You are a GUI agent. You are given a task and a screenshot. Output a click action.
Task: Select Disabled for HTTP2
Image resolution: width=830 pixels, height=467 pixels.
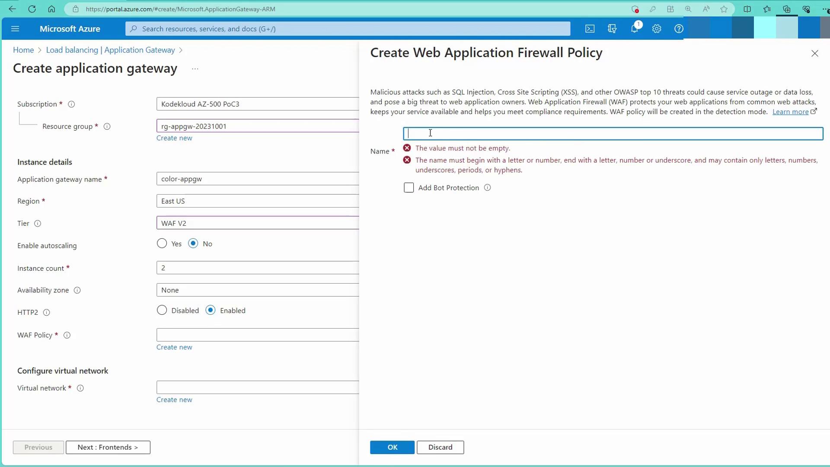(162, 310)
